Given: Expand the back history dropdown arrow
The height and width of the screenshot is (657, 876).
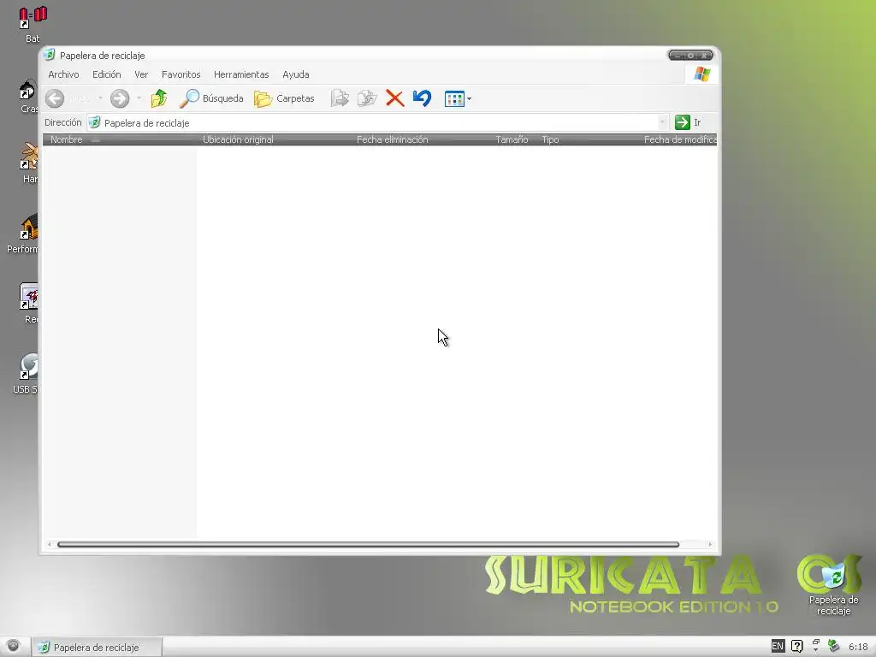Looking at the screenshot, I should point(100,98).
